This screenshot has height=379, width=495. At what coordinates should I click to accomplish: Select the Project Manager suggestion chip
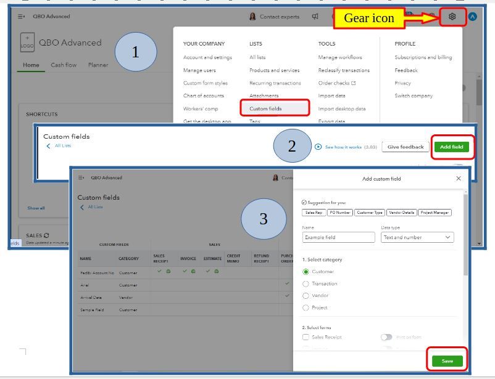435,213
